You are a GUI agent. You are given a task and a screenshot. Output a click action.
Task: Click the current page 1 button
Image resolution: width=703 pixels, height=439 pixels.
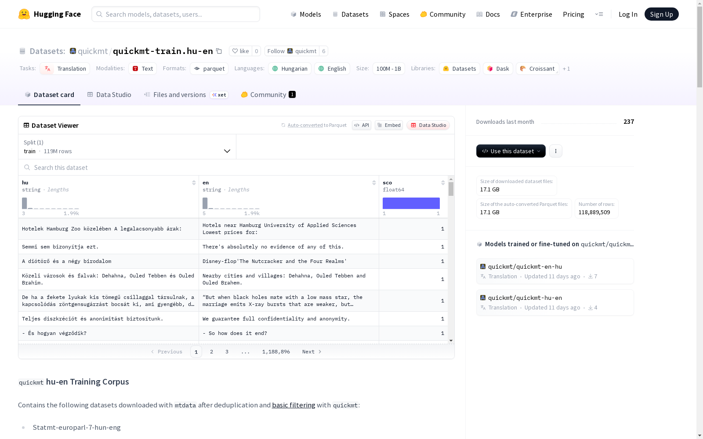click(196, 352)
